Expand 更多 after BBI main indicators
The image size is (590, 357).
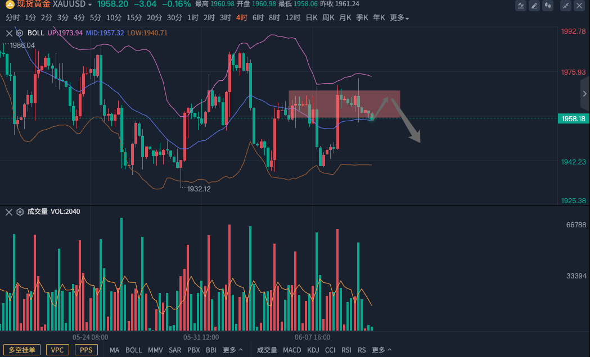233,350
